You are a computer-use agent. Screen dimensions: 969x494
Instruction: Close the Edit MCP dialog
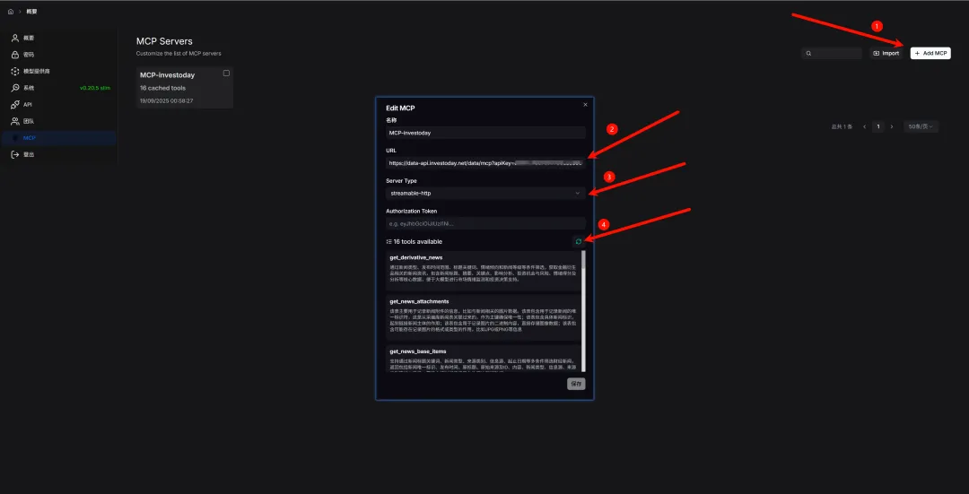point(585,105)
